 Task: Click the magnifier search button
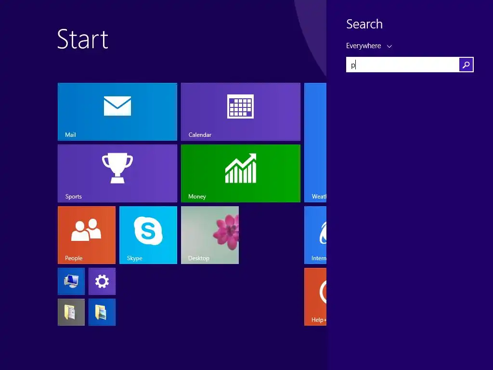pos(466,65)
